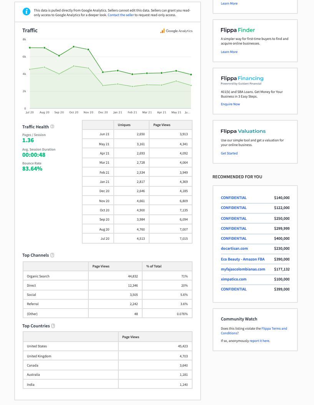Click report it here link
314x405 pixels.
[x=259, y=341]
